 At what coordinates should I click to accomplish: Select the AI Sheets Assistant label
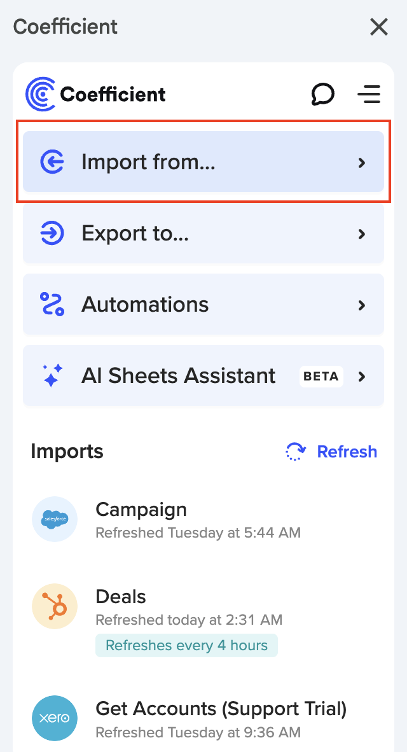tap(179, 376)
